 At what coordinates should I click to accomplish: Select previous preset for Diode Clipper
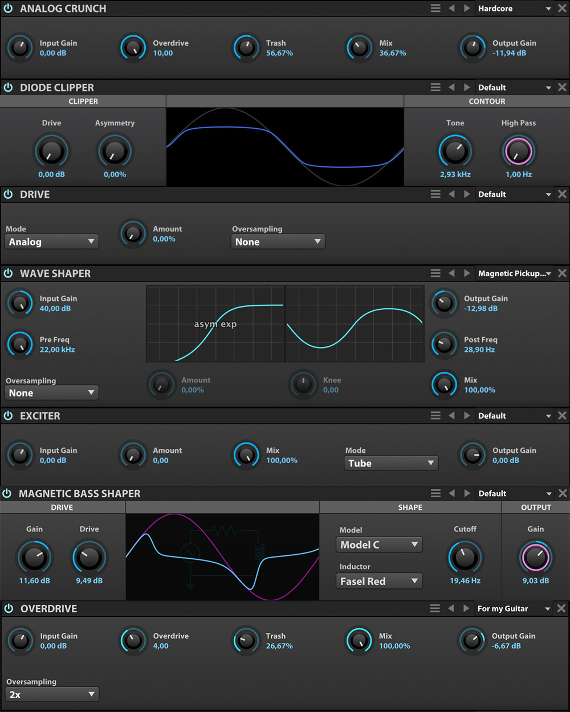pos(451,88)
